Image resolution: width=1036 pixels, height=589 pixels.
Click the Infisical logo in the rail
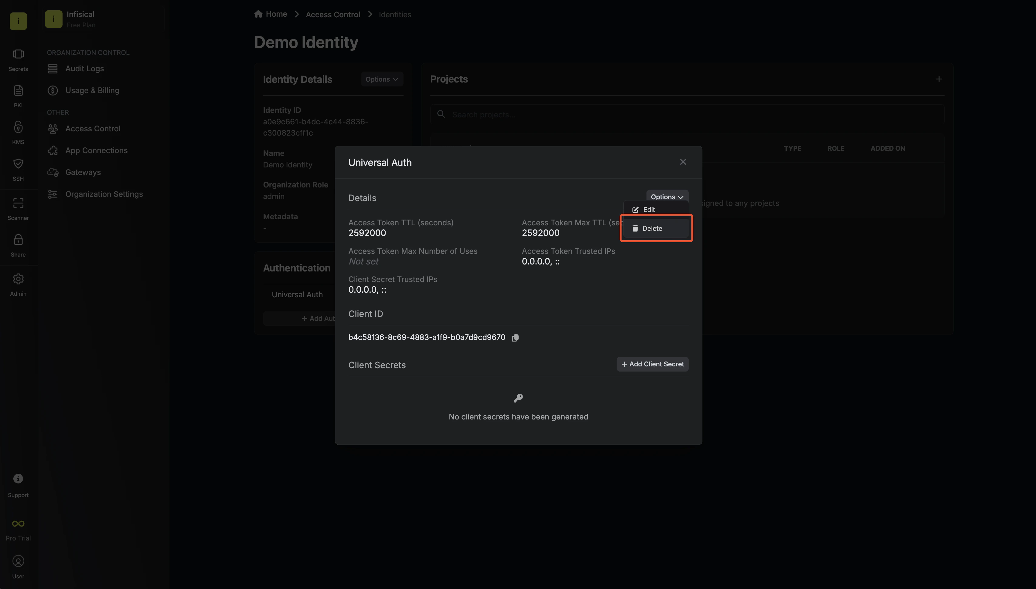(x=18, y=21)
